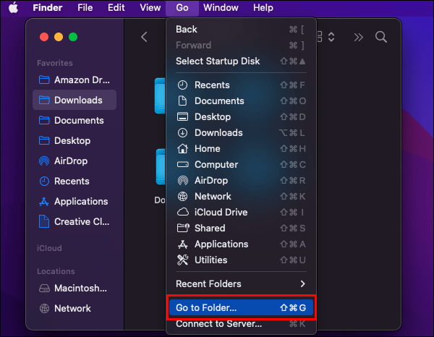Open the view options stepper in toolbar

pos(331,37)
